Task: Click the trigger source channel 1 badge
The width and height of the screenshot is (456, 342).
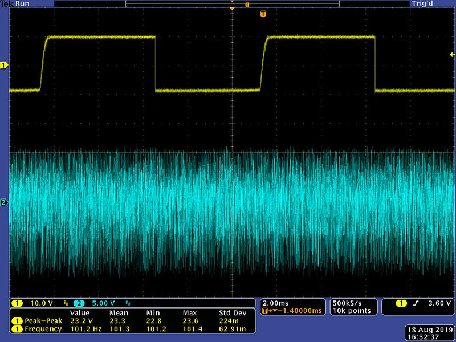Action: coord(402,303)
